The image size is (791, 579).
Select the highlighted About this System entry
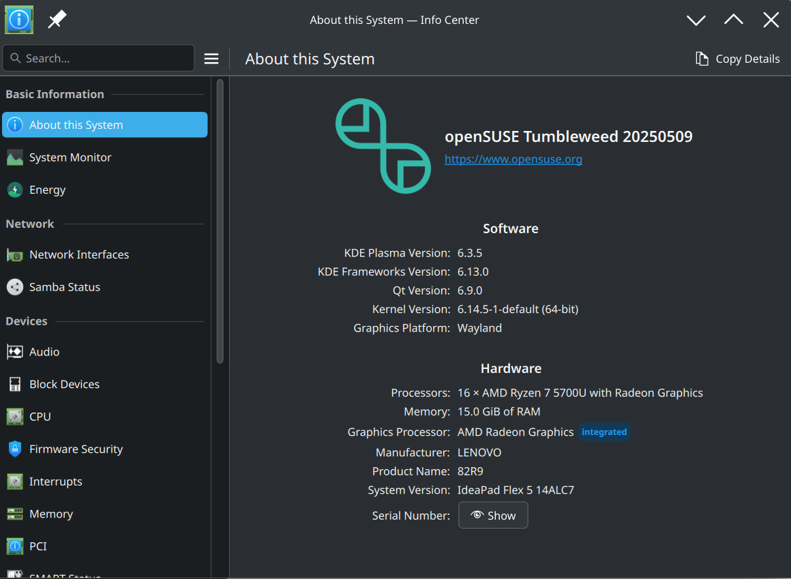[x=105, y=125]
